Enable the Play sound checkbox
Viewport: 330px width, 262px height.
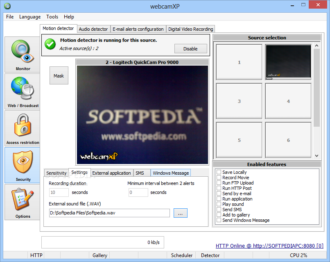pos(219,204)
